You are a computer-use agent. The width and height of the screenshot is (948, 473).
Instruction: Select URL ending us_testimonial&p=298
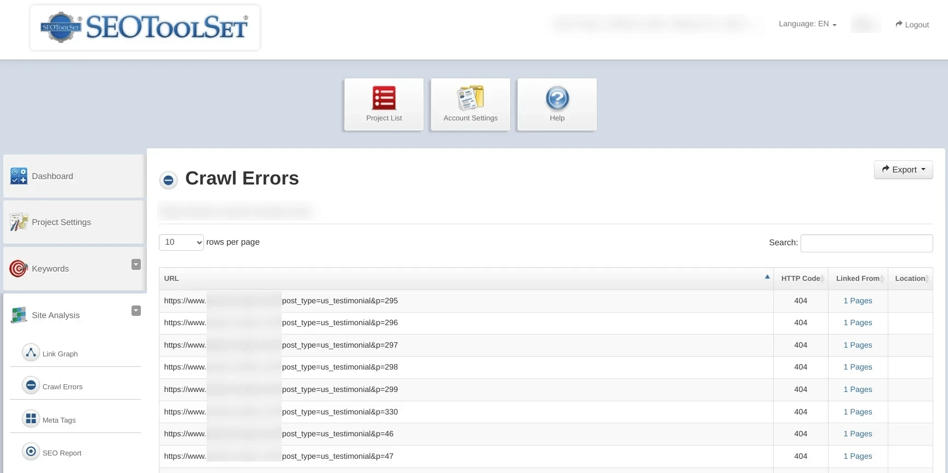(281, 367)
